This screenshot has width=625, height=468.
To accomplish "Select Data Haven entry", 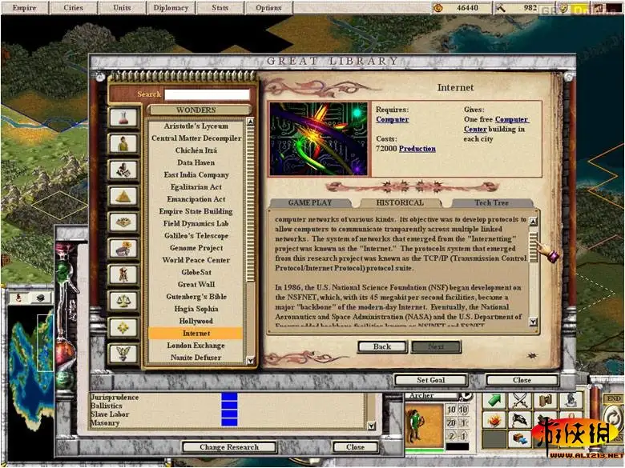I will click(x=196, y=162).
